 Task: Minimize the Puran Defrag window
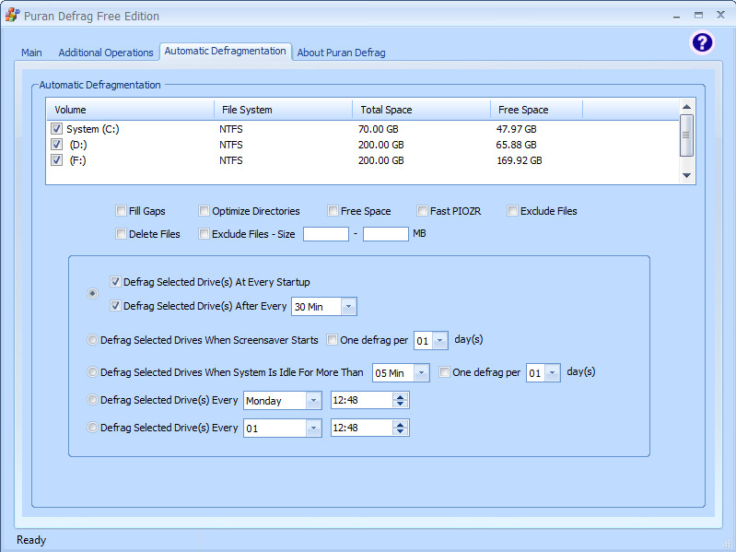[x=676, y=16]
